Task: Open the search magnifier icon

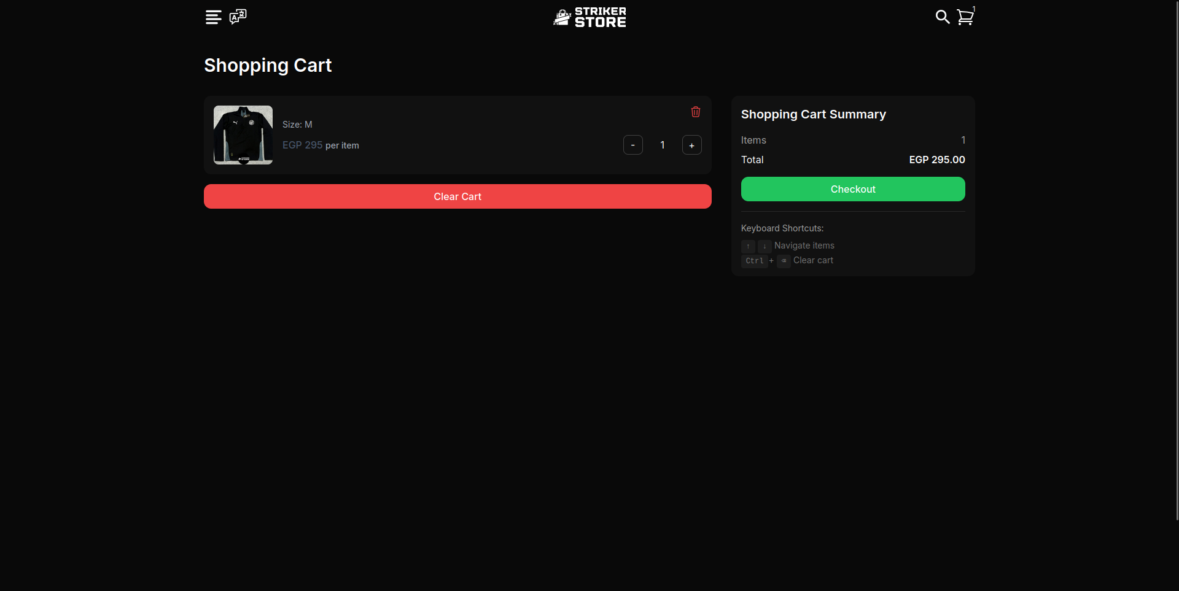Action: 942,17
